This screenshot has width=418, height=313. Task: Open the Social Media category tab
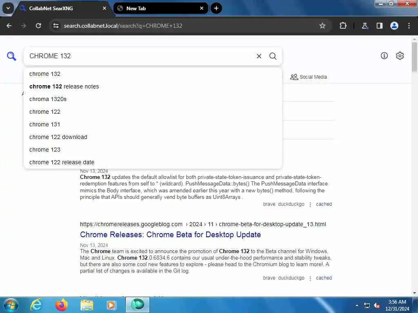pyautogui.click(x=309, y=77)
